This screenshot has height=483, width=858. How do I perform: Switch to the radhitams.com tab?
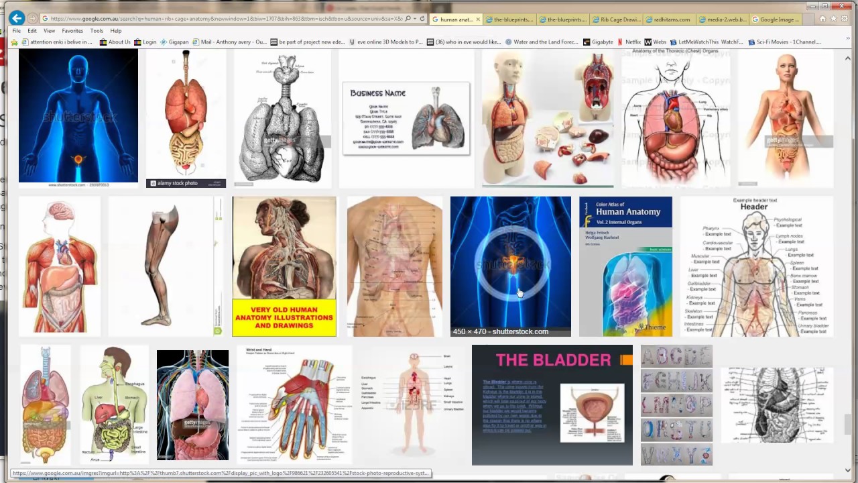point(670,19)
